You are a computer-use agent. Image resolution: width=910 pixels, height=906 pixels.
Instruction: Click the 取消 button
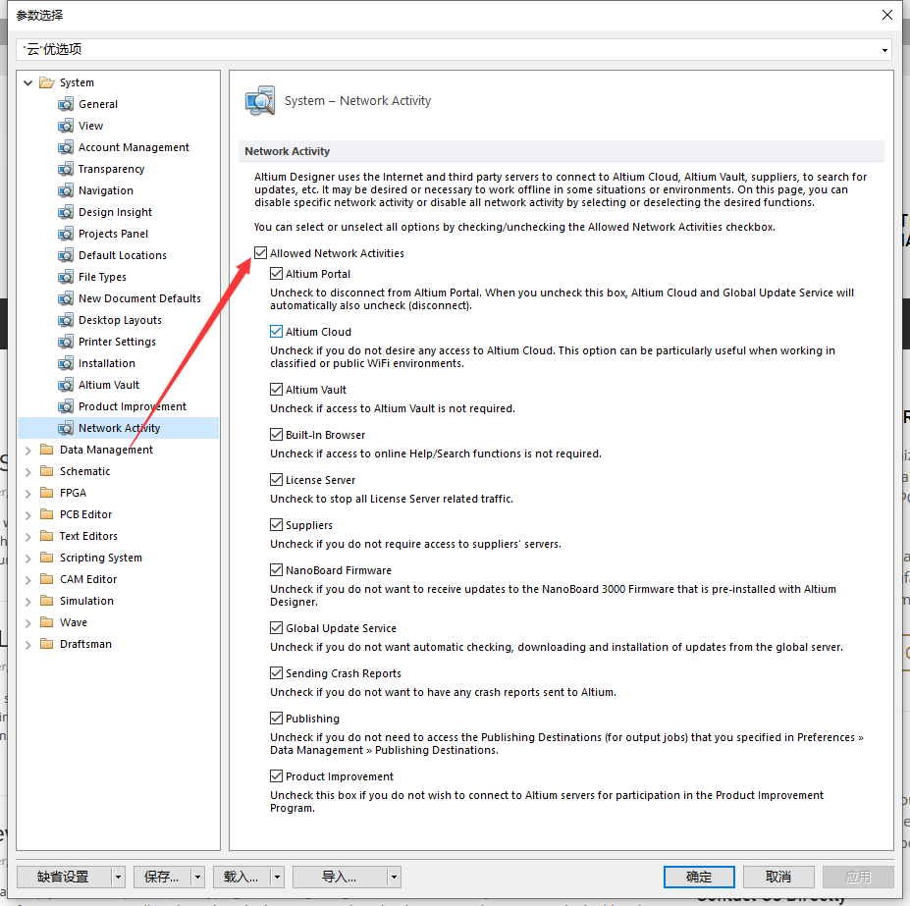click(778, 877)
